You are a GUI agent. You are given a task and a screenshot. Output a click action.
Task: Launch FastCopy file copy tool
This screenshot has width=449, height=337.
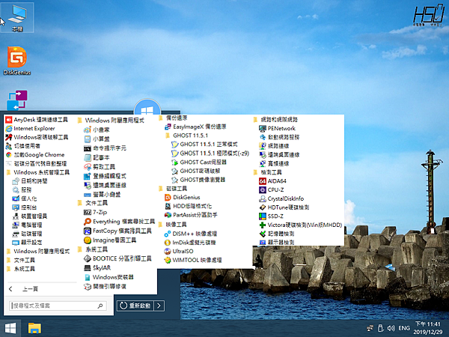click(117, 231)
